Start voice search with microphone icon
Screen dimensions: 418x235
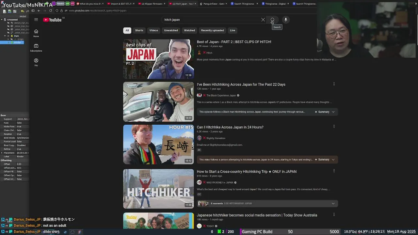click(286, 20)
